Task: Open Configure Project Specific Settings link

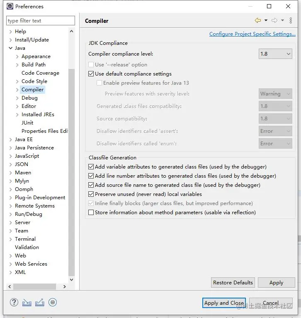Action: click(252, 34)
